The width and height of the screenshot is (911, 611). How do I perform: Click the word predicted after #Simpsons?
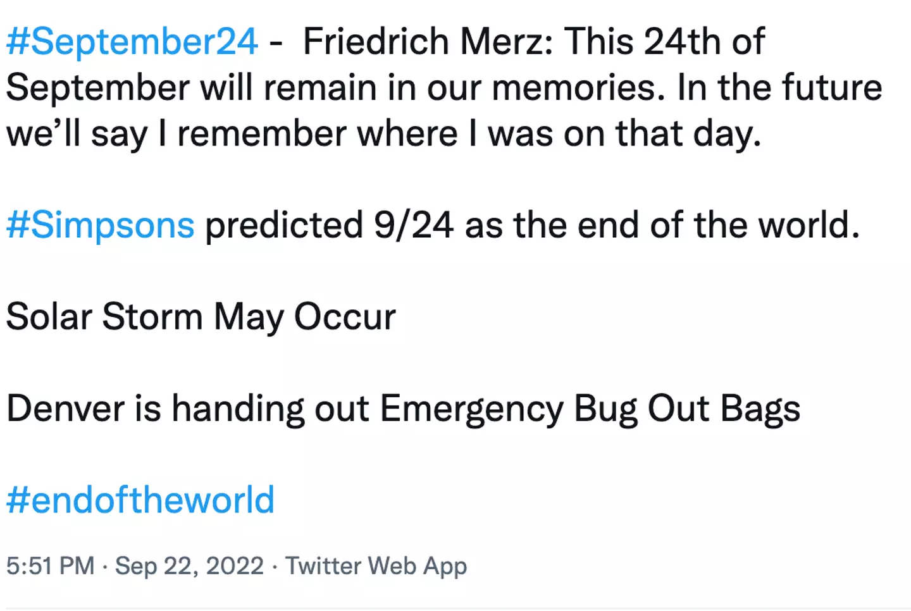coord(284,225)
